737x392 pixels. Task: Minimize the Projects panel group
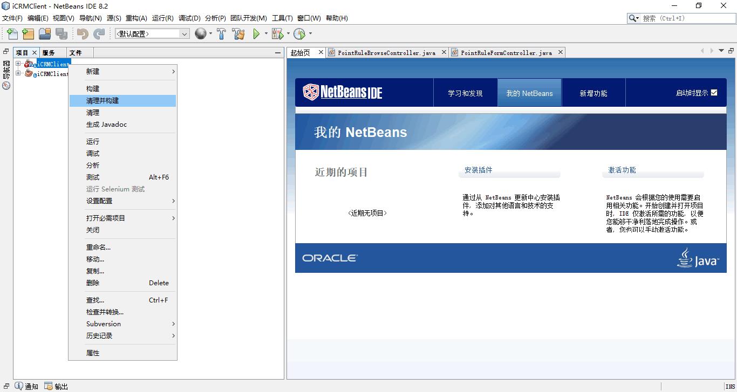pyautogui.click(x=278, y=53)
